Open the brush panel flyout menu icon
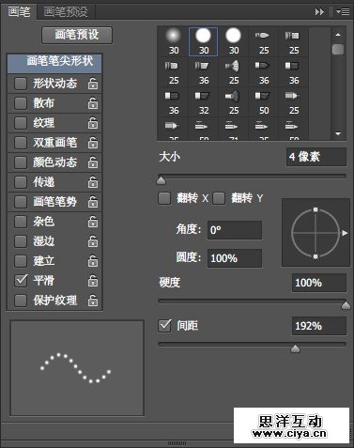354x448 pixels. 343,12
